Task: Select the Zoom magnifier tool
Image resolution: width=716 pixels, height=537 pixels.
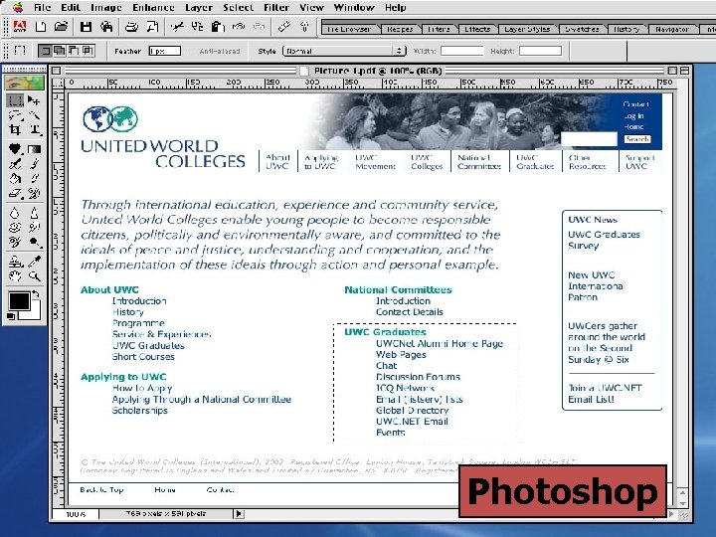Action: pyautogui.click(x=34, y=276)
